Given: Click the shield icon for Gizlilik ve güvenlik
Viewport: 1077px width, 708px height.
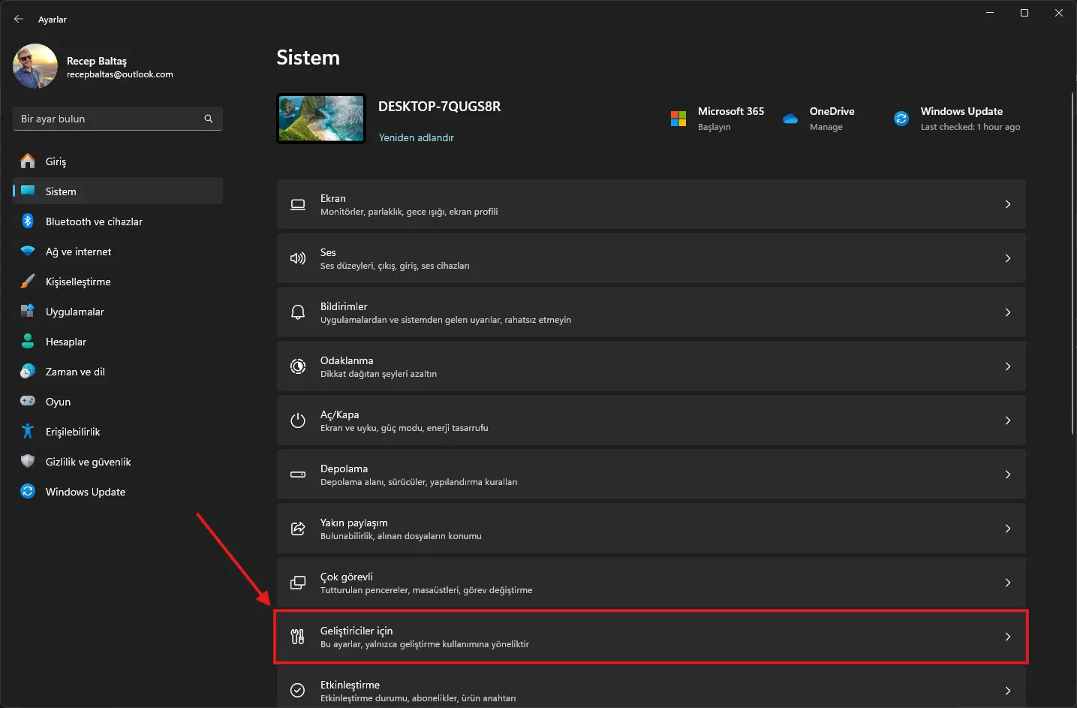Looking at the screenshot, I should [x=28, y=461].
